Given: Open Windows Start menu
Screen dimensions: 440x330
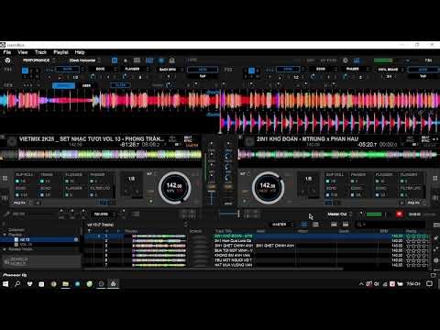Looking at the screenshot, I should (5, 284).
